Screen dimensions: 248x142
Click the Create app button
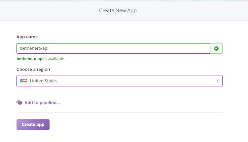(33, 125)
